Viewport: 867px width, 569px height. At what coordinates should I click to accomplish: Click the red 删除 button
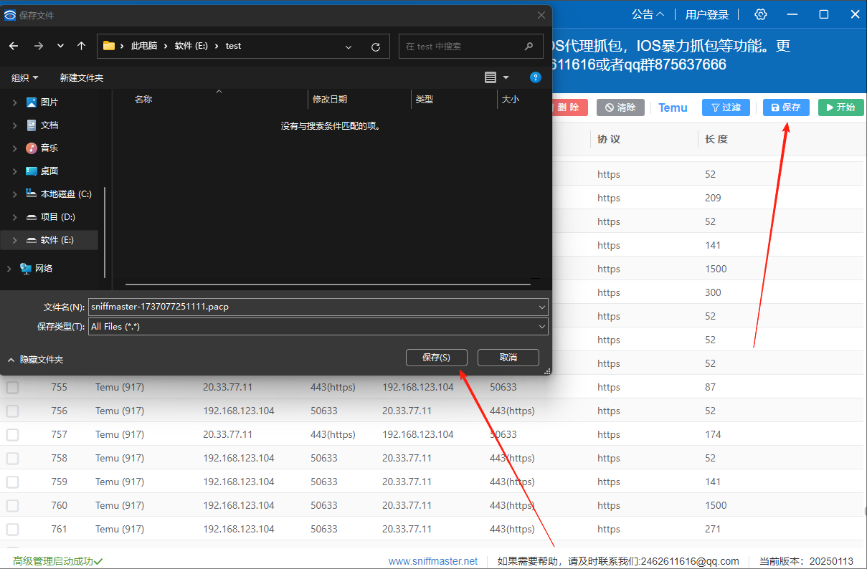569,107
